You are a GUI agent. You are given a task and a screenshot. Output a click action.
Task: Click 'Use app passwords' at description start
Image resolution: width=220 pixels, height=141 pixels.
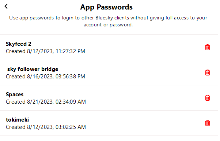tap(31, 18)
